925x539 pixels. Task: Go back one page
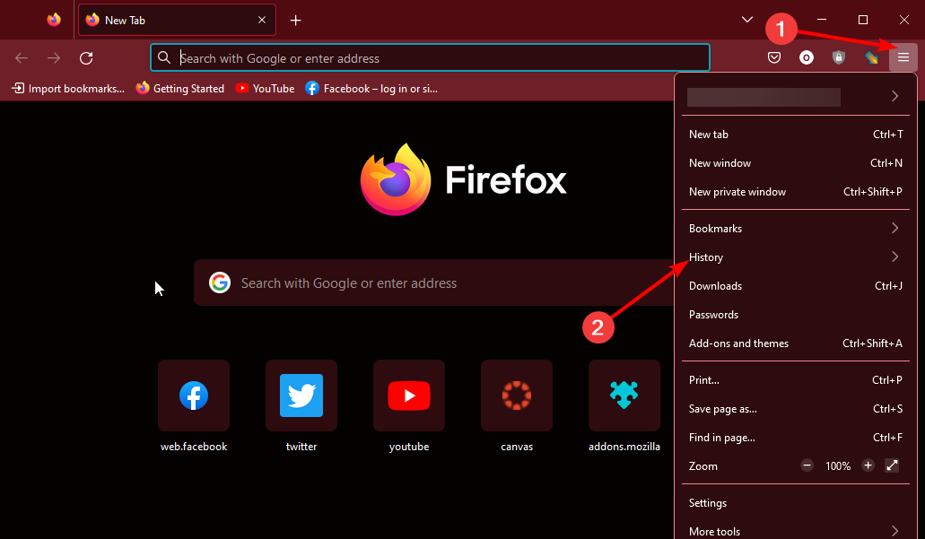tap(22, 57)
